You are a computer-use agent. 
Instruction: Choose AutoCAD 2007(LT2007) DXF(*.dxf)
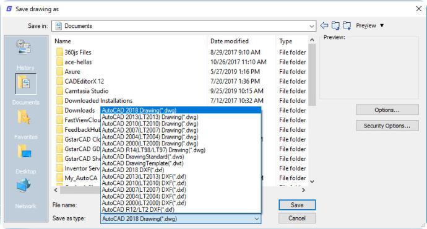[x=181, y=190]
